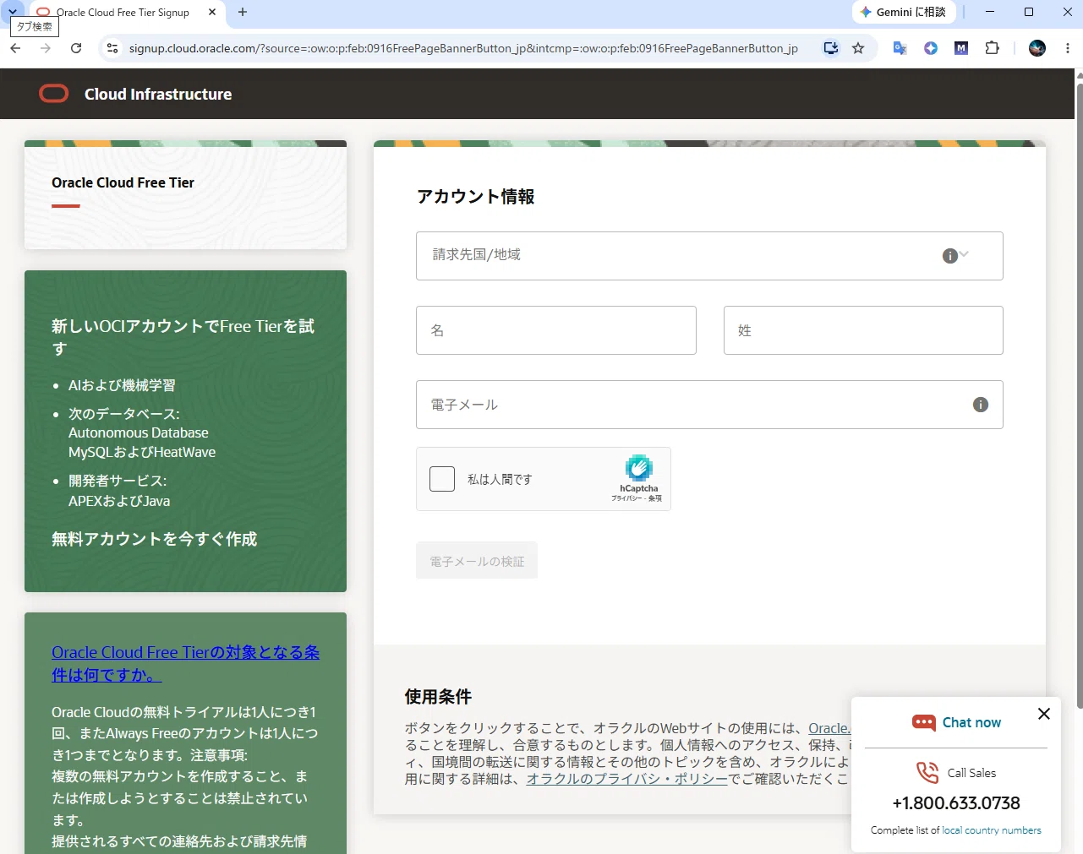This screenshot has height=854, width=1083.
Task: Open the Google Translate extension icon
Action: pos(900,48)
